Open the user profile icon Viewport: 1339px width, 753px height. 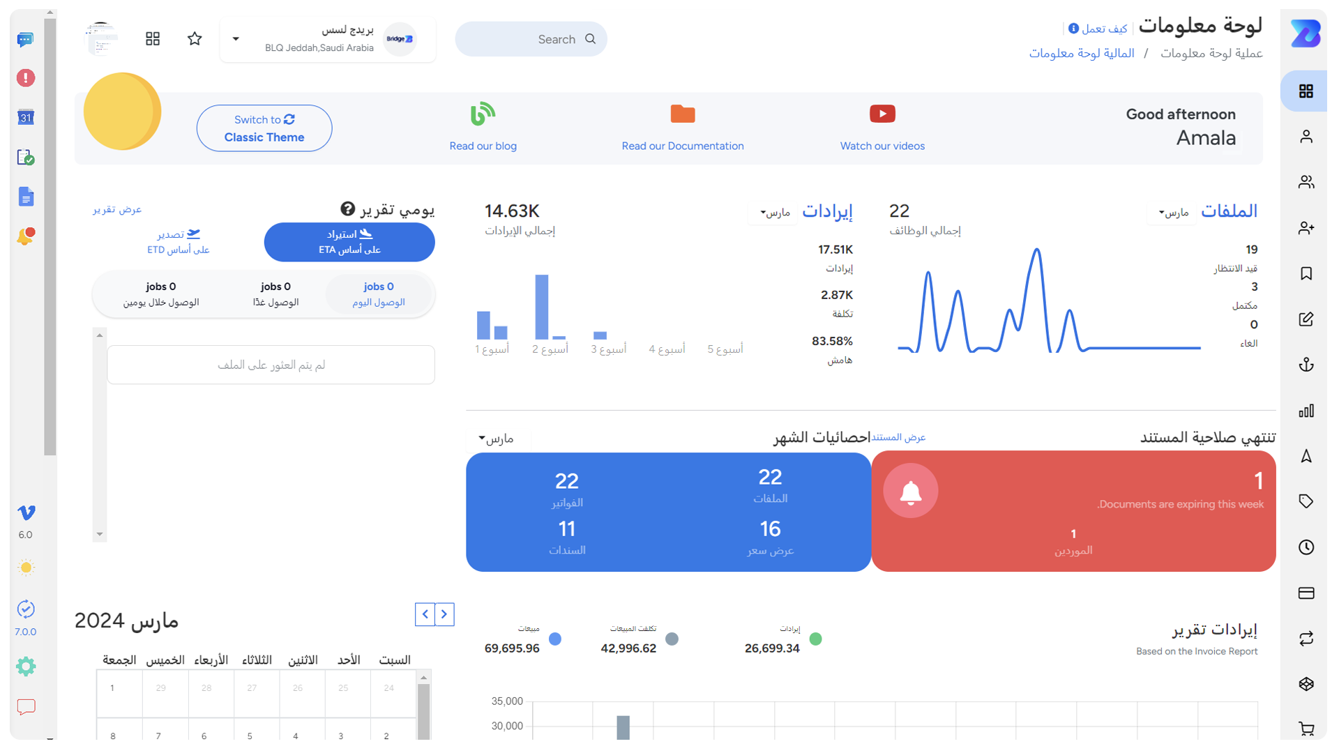pyautogui.click(x=1307, y=136)
